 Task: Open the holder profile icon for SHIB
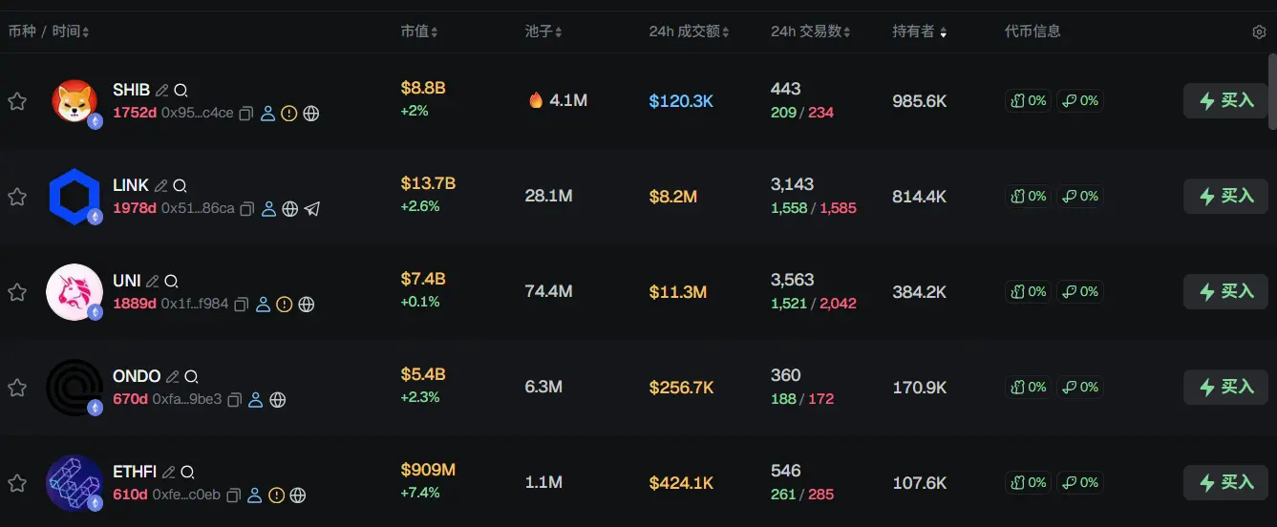coord(268,114)
